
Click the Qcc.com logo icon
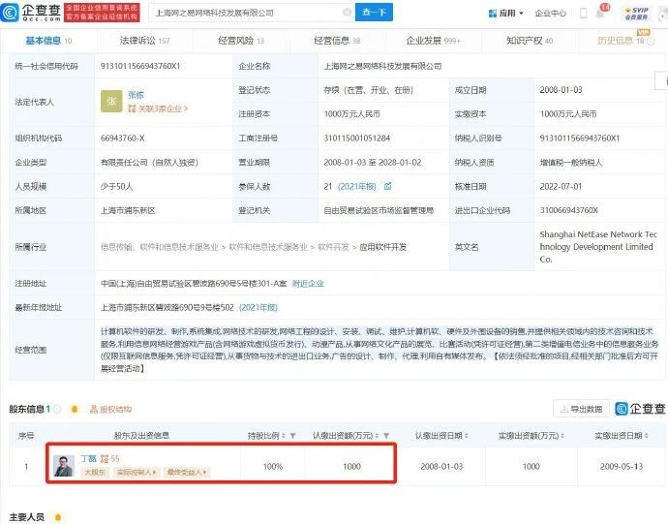click(x=10, y=13)
